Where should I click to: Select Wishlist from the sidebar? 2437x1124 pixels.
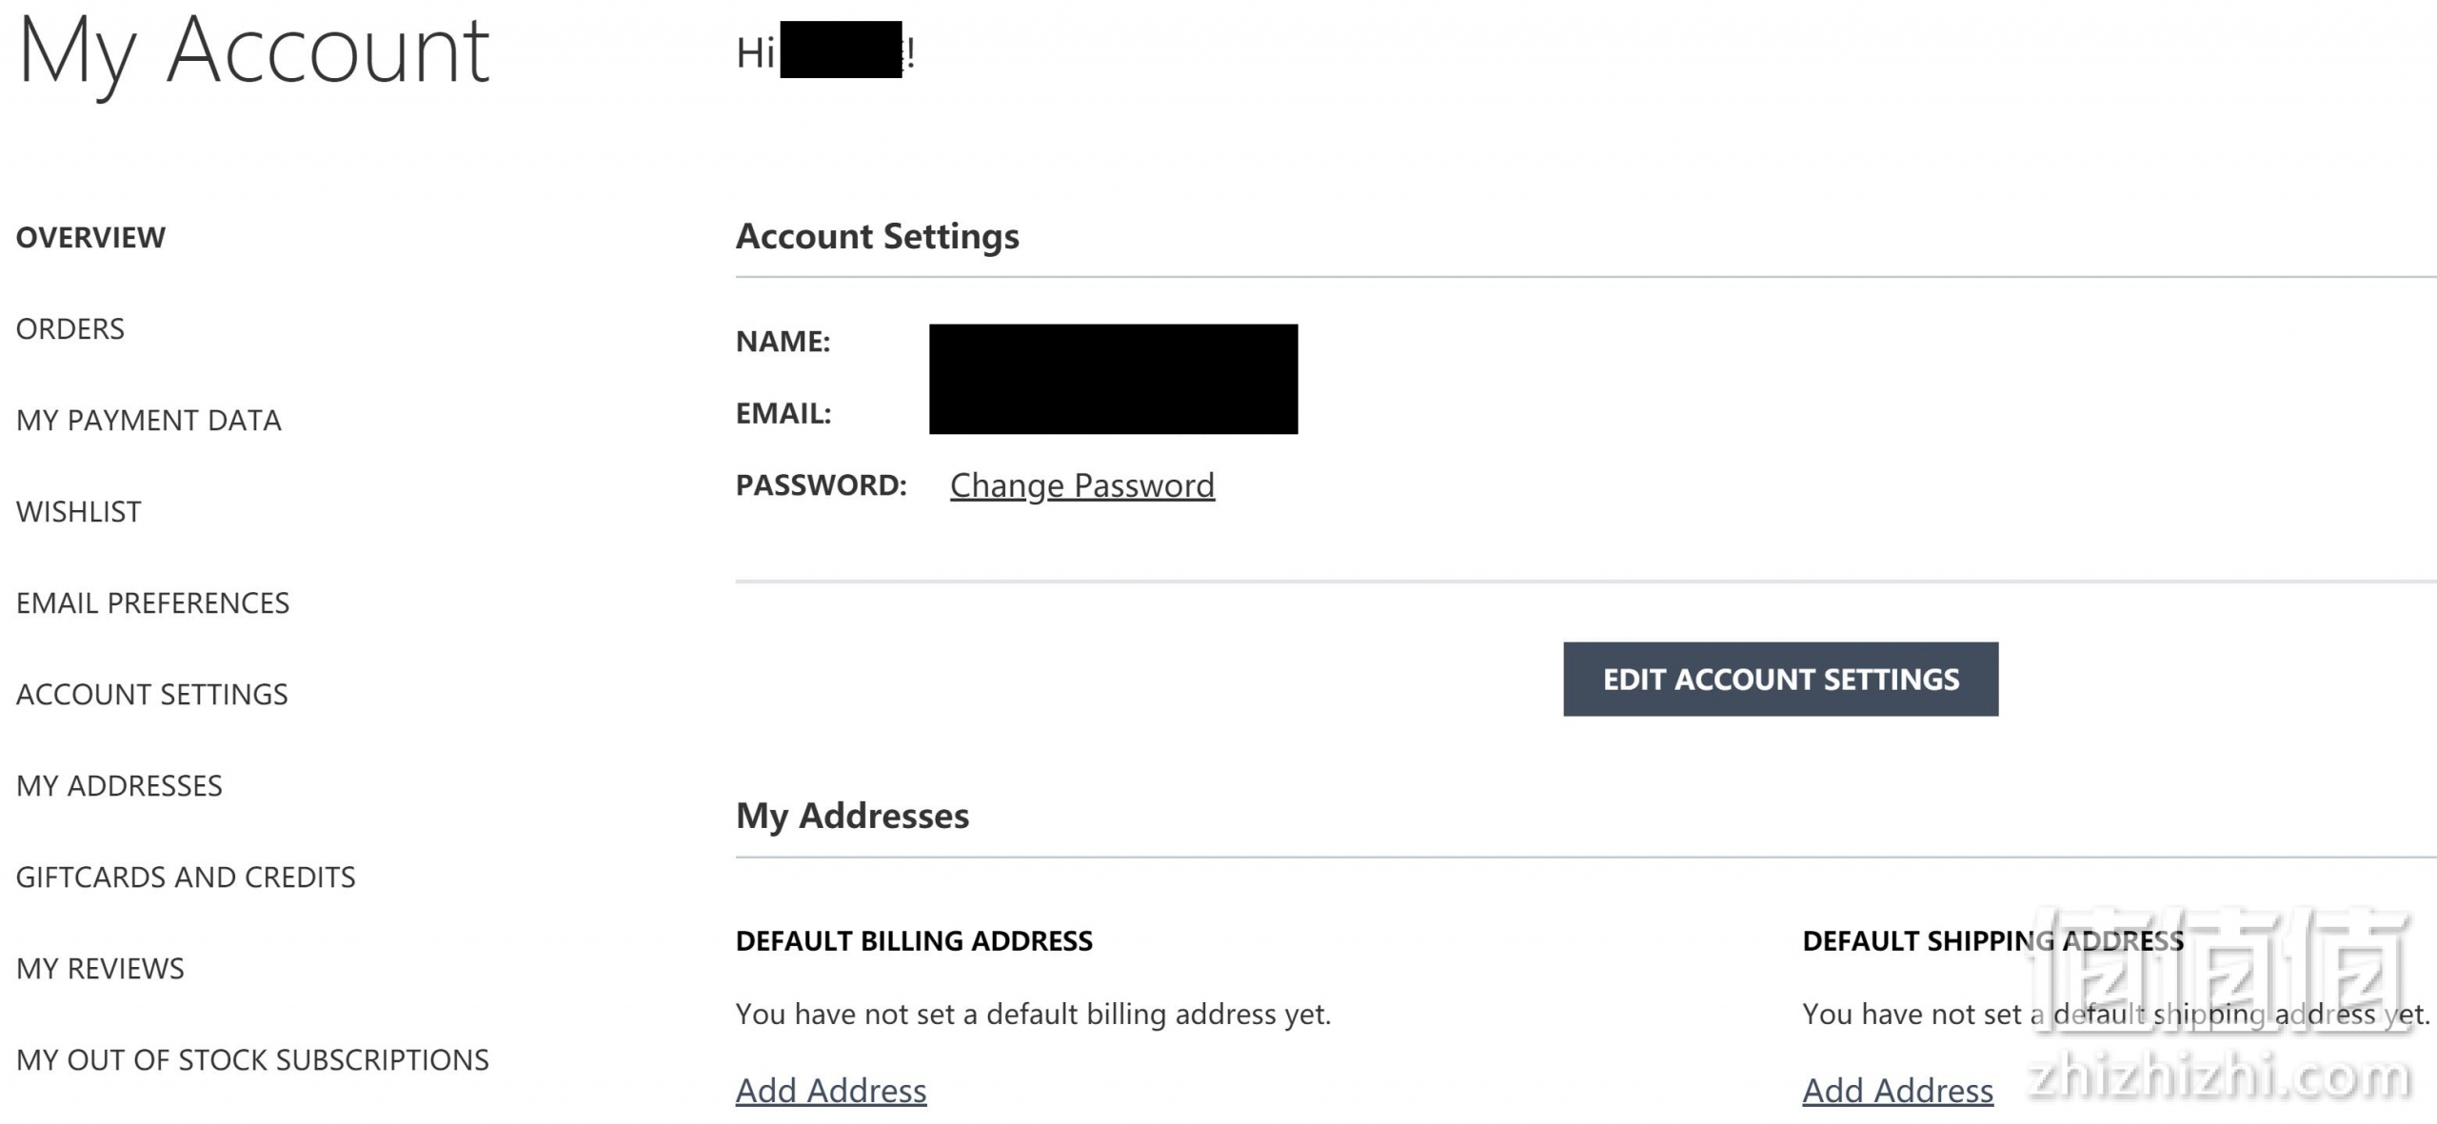coord(79,511)
